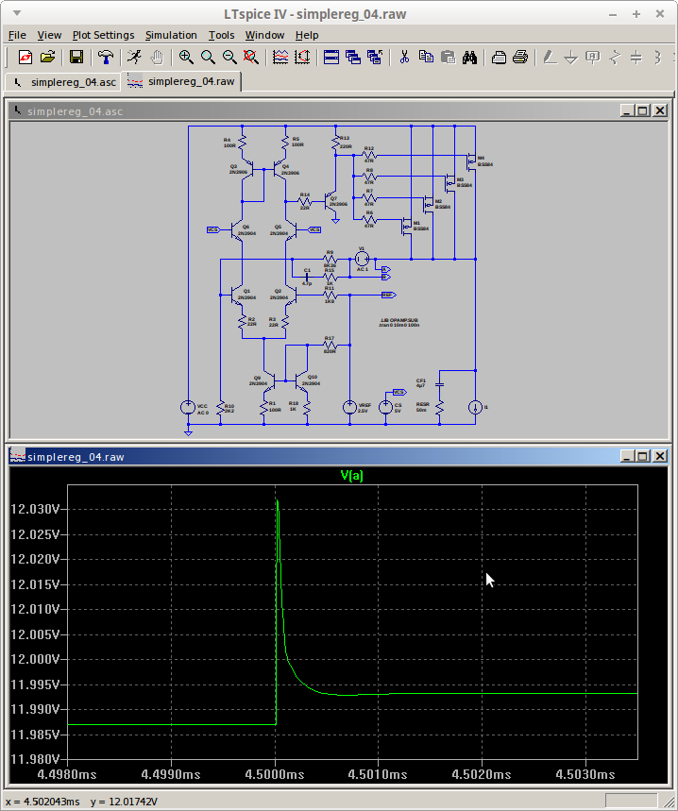This screenshot has height=811, width=678.
Task: Maximize the simplereg_04.asc schematic pane
Action: tap(643, 110)
